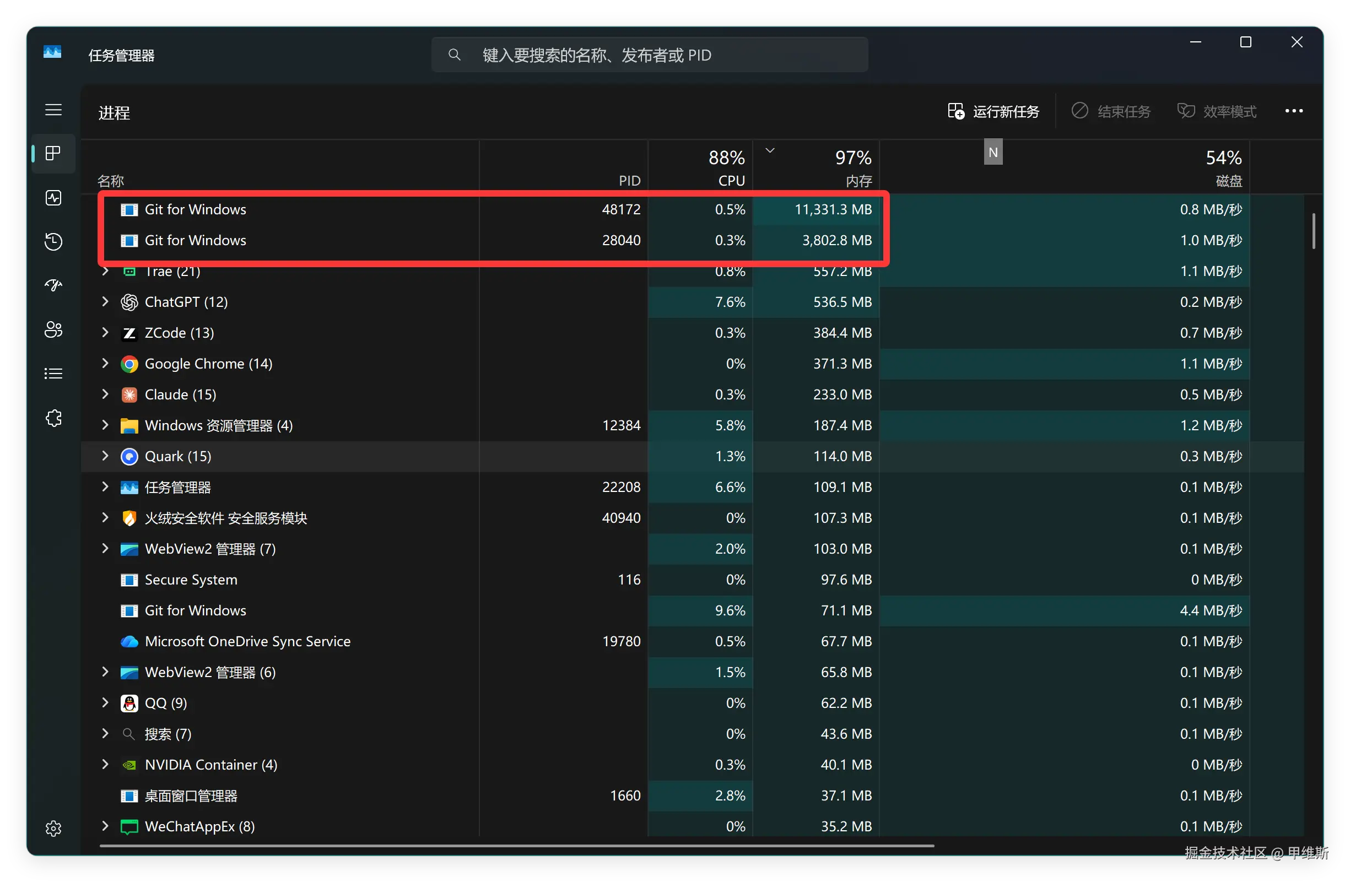Click the 3,802.8 MB memory value
This screenshot has width=1350, height=882.
tap(836, 241)
